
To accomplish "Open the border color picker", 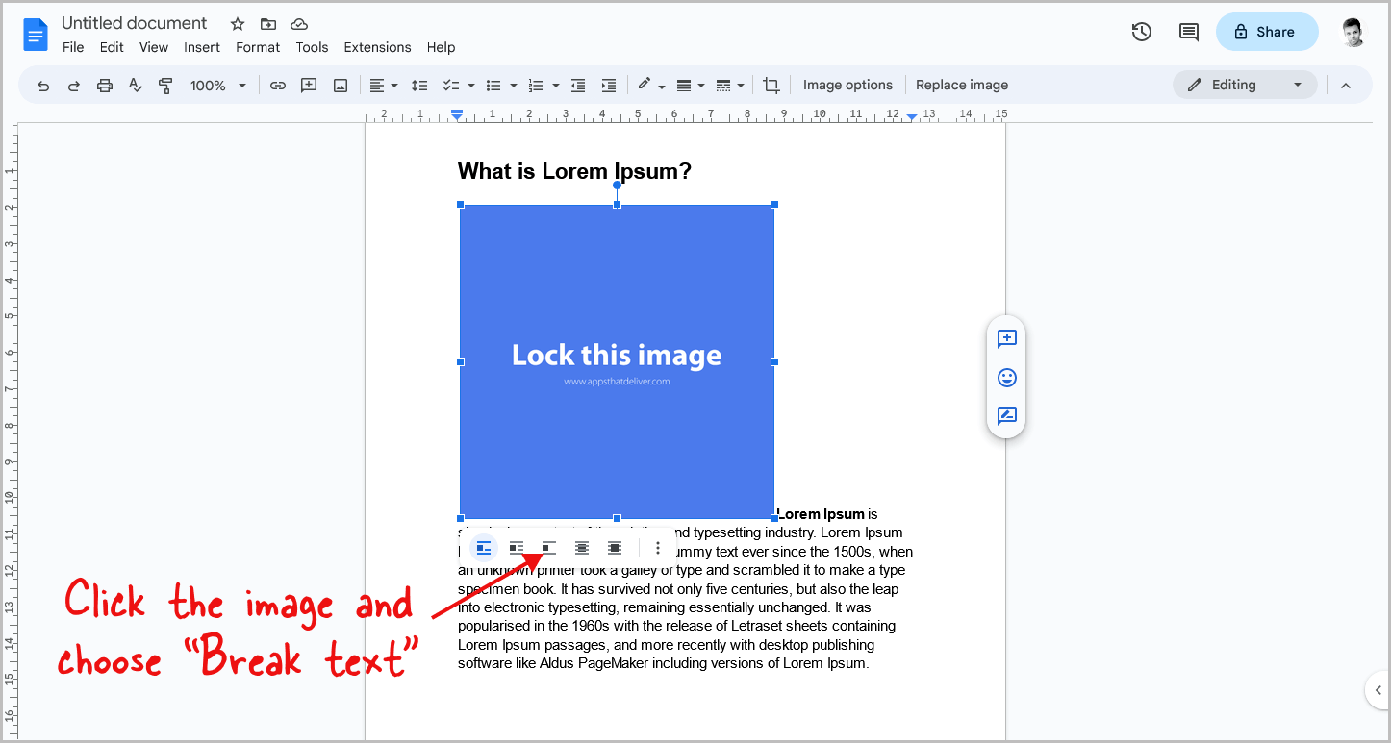I will tap(645, 85).
